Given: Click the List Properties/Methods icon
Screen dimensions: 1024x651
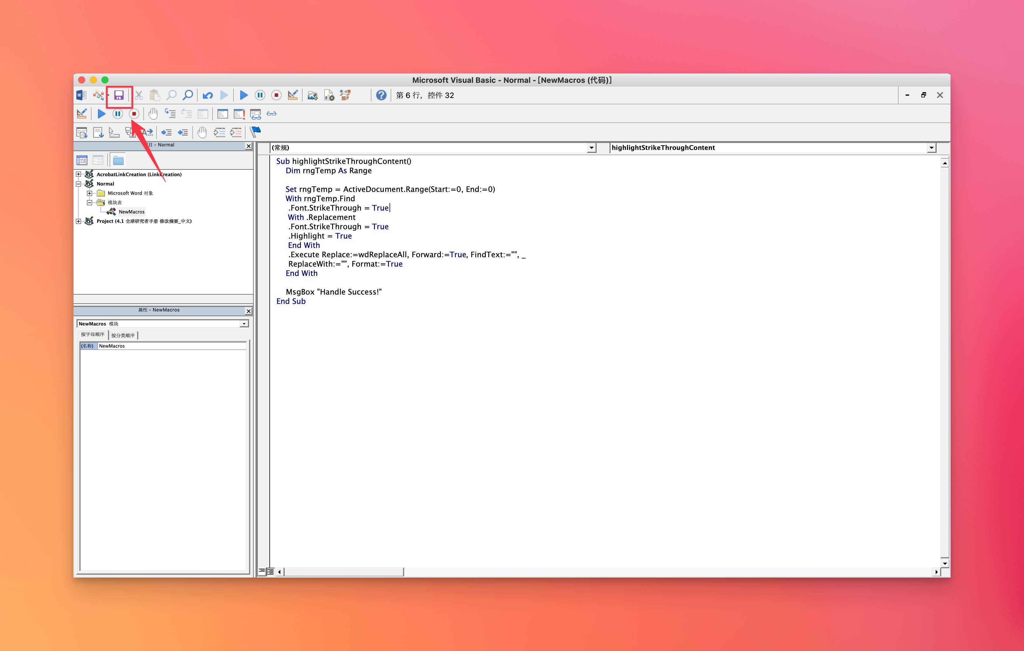Looking at the screenshot, I should point(82,132).
